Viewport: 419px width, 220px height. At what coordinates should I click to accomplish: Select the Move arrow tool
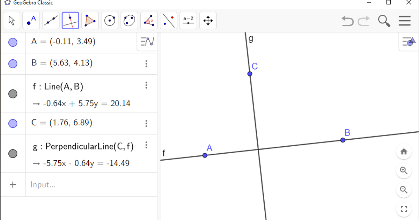pos(12,21)
